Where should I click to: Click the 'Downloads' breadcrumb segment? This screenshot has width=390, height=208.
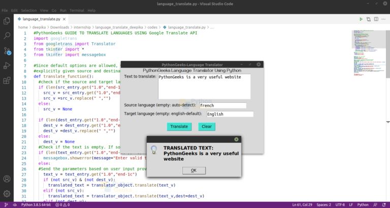click(x=60, y=27)
